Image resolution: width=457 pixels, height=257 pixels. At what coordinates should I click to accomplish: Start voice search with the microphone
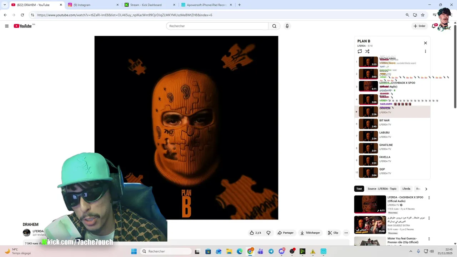[287, 26]
